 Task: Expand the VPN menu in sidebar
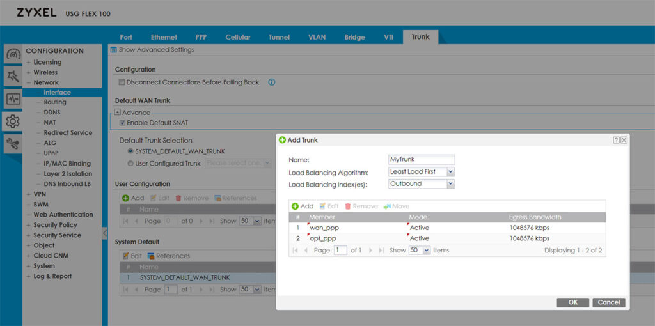(x=39, y=194)
